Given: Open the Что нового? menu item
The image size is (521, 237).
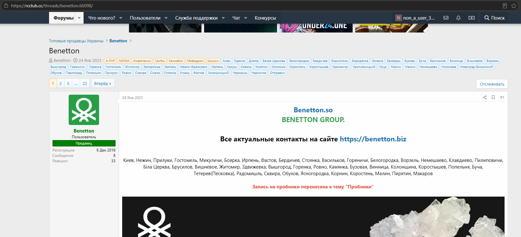Looking at the screenshot, I should click(x=102, y=18).
